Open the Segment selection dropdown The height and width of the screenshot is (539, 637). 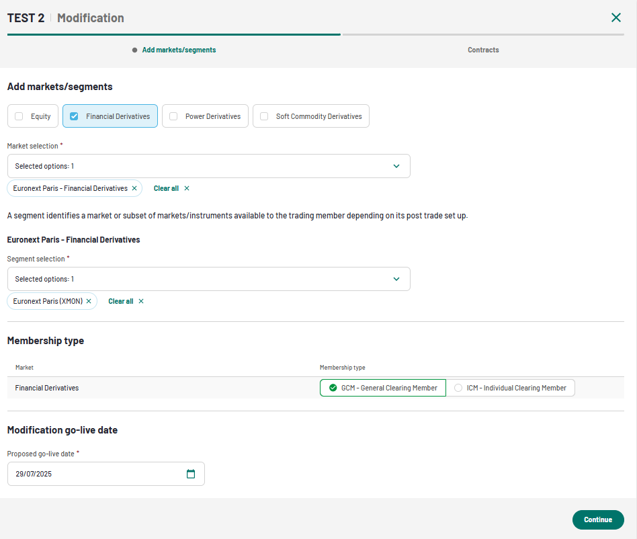[209, 279]
